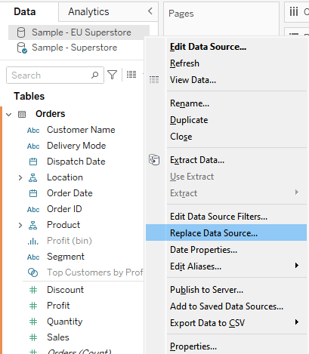Screen dimensions: 309x354
Task: Select the Delivery Mode field
Action: coord(76,146)
